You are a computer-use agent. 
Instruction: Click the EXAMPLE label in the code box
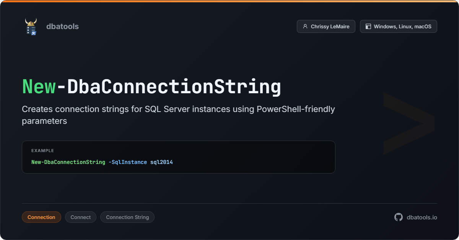42,151
